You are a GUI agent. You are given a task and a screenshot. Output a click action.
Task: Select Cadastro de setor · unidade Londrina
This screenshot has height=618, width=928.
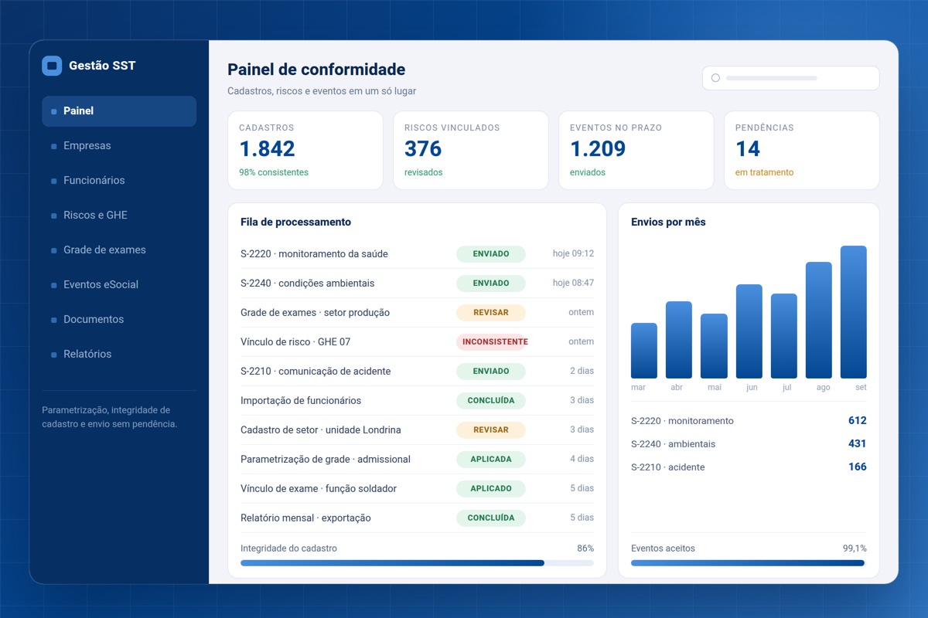[x=417, y=430]
